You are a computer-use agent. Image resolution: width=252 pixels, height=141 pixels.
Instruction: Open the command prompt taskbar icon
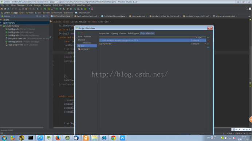click(31, 138)
